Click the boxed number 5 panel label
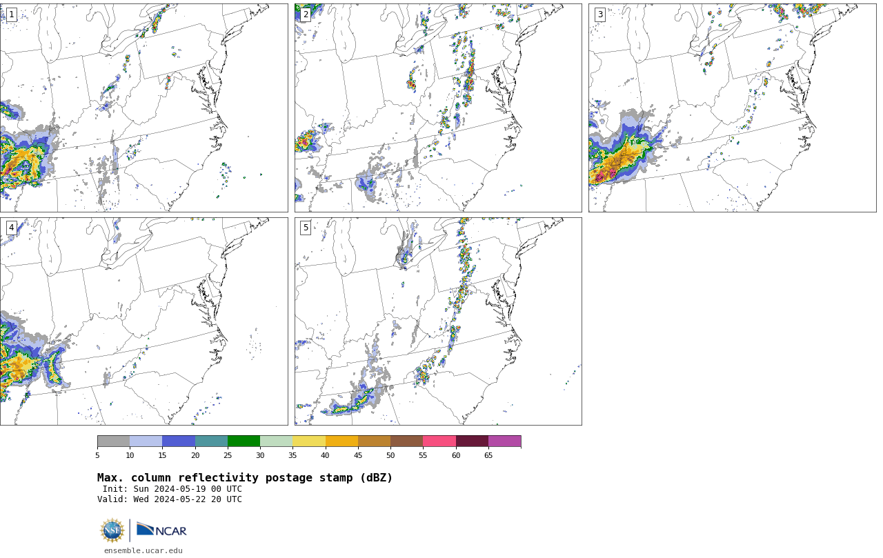The width and height of the screenshot is (883, 558). pos(306,228)
